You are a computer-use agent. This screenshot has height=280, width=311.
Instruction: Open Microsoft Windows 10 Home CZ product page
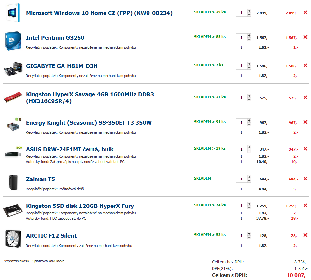(x=99, y=13)
